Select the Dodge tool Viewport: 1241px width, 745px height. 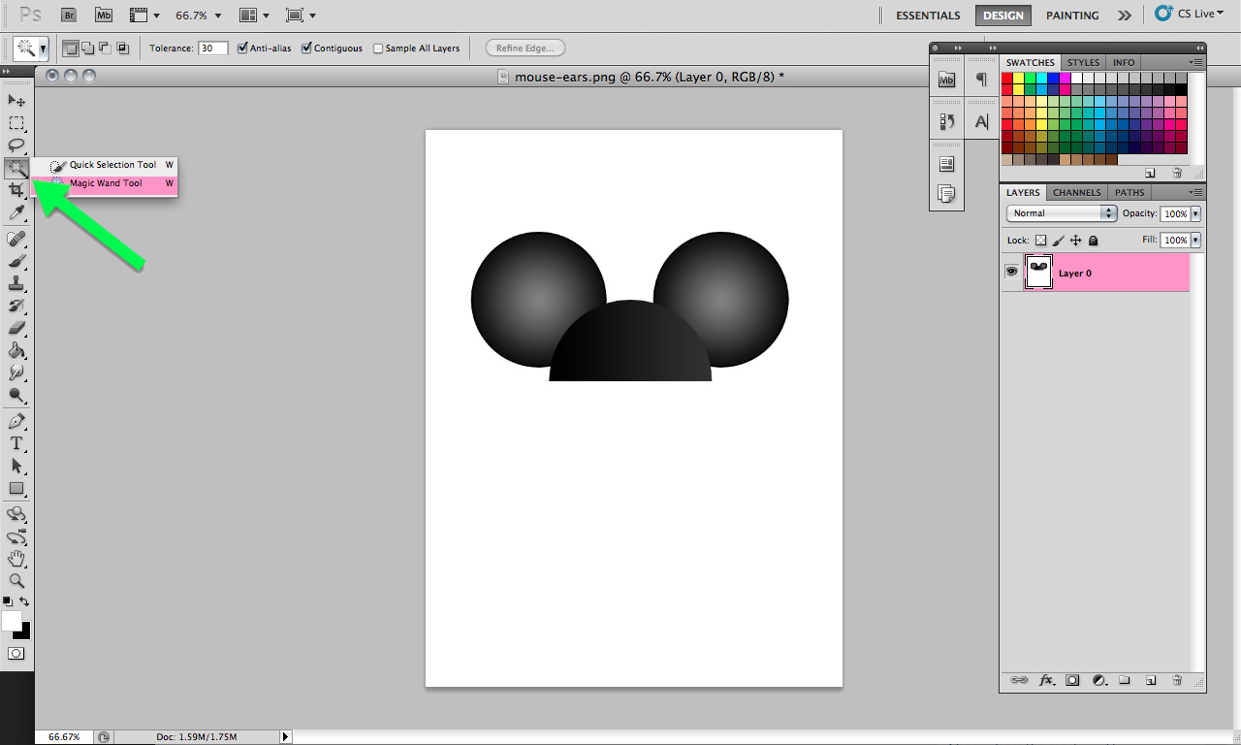point(16,395)
